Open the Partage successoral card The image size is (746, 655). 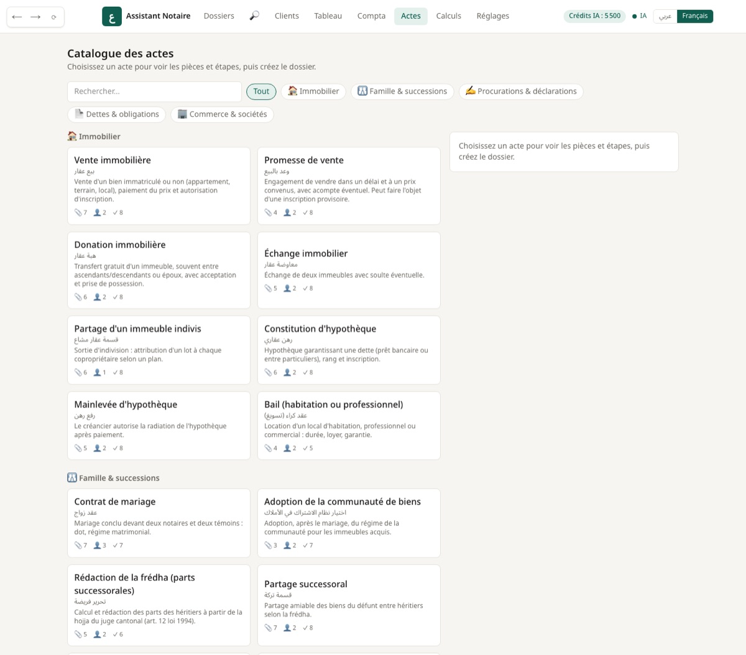coord(349,605)
